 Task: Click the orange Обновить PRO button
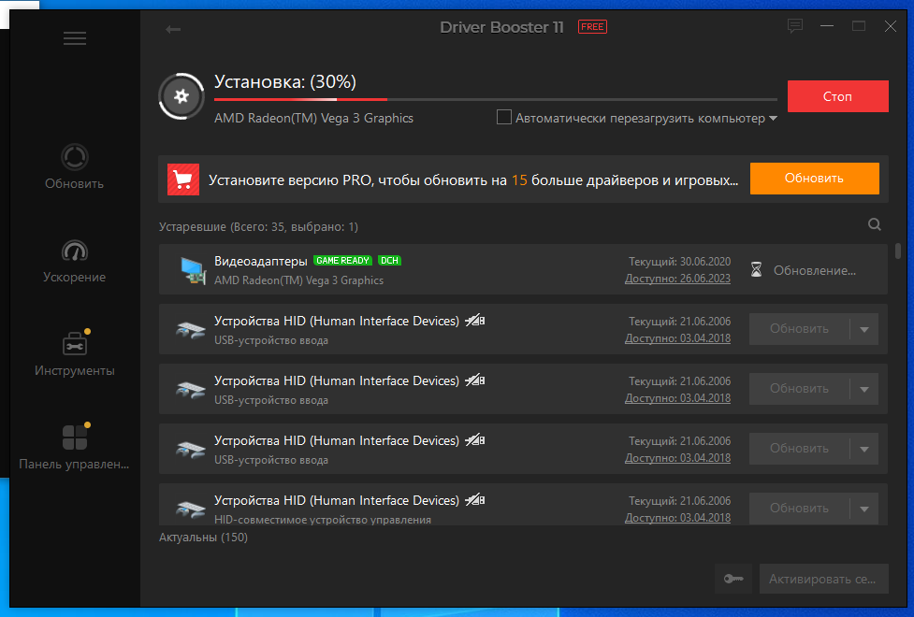tap(814, 179)
